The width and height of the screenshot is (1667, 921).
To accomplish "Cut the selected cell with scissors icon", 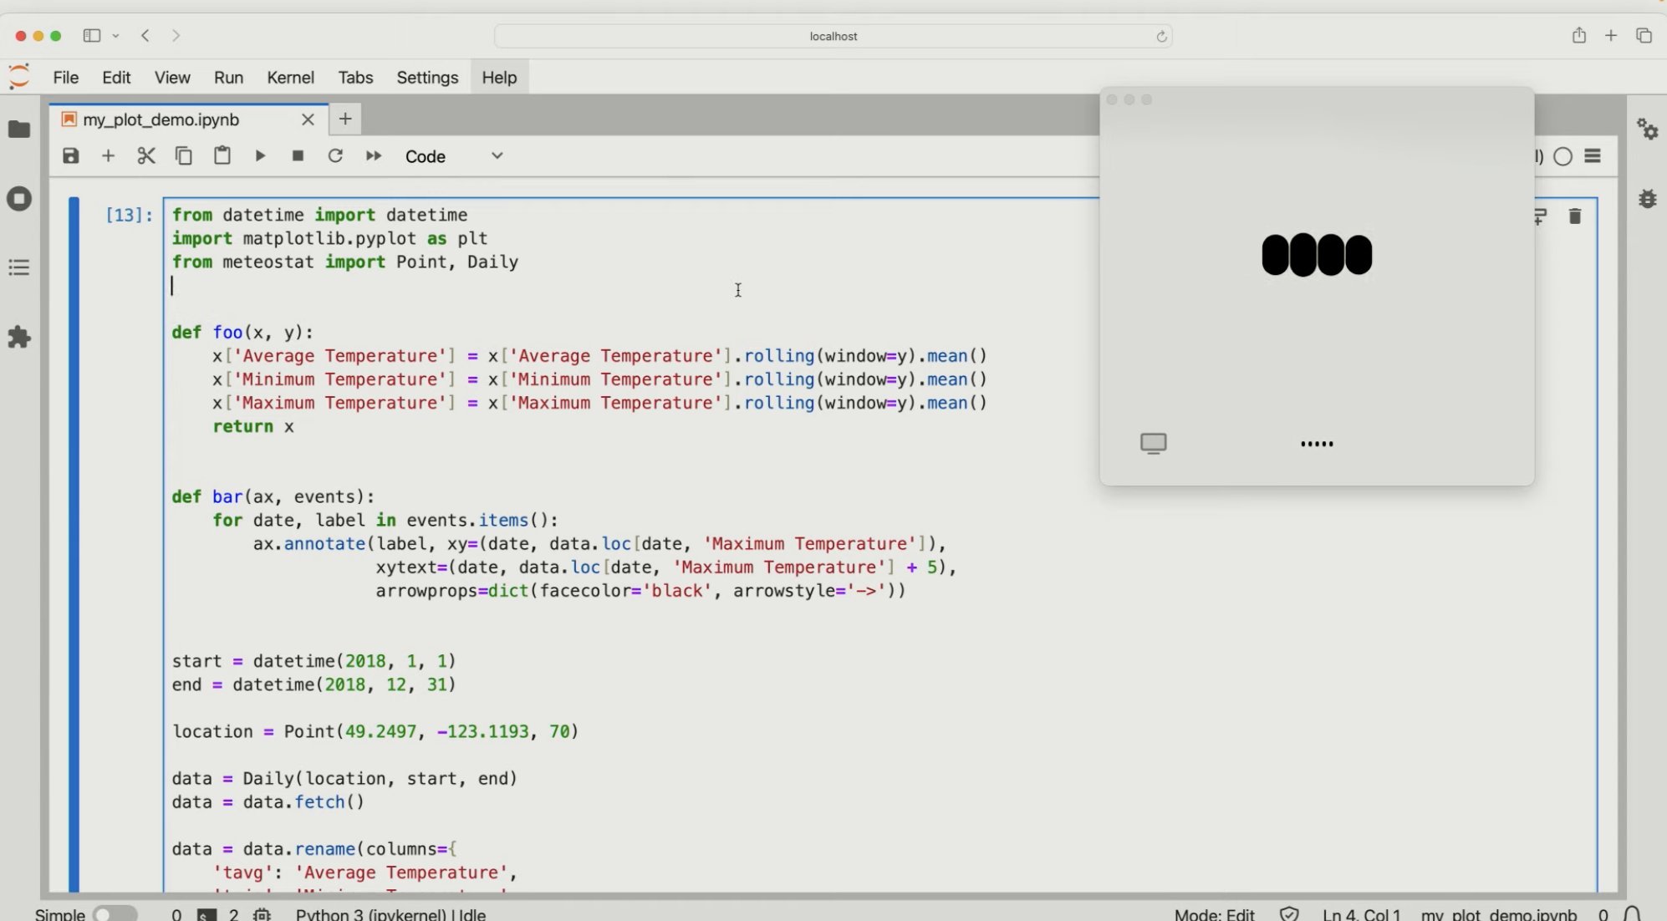I will [146, 156].
